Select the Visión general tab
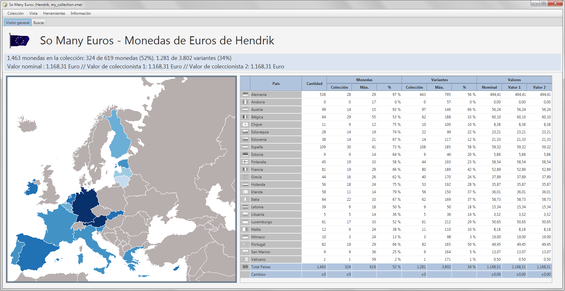The width and height of the screenshot is (565, 291). coord(17,23)
